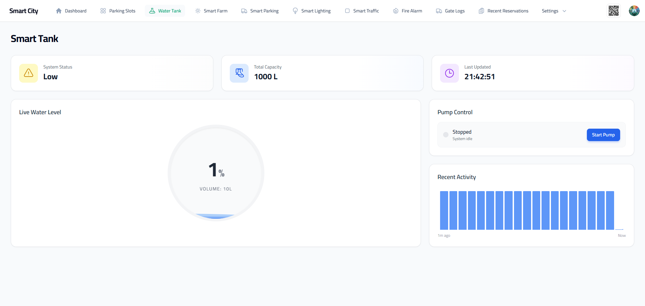Open the Dashboard menu item
645x306 pixels.
(71, 11)
